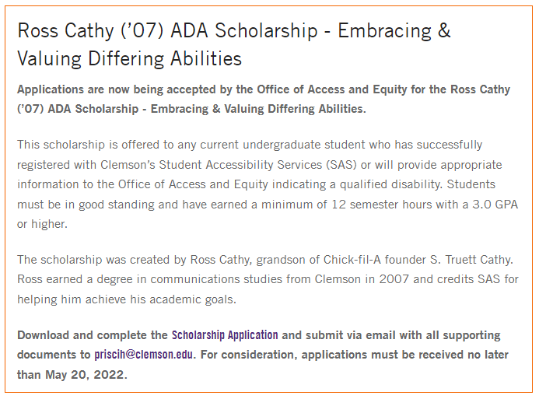Click the name 'S. Truett Cathy'
The height and width of the screenshot is (399, 539).
(x=471, y=260)
